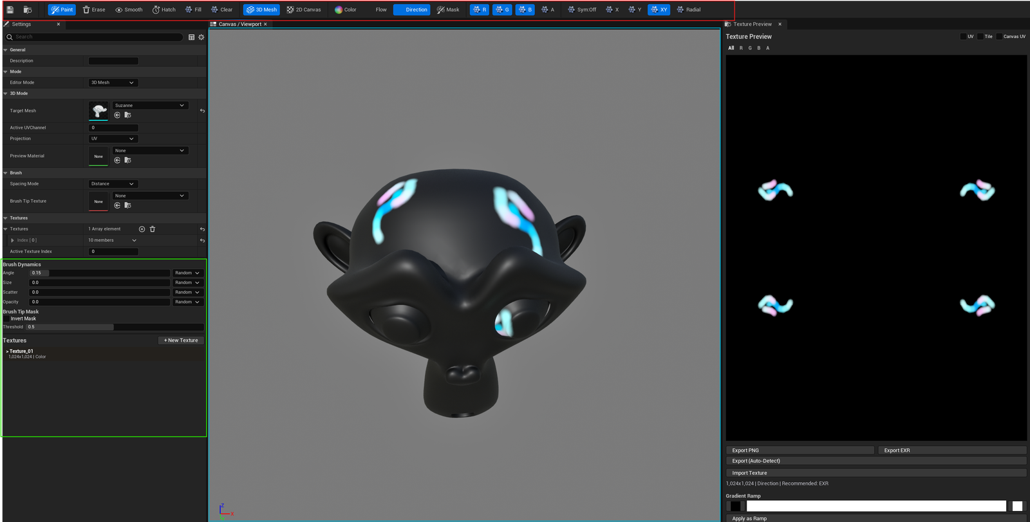Add element to Textures array
Image resolution: width=1030 pixels, height=522 pixels.
[x=142, y=229]
